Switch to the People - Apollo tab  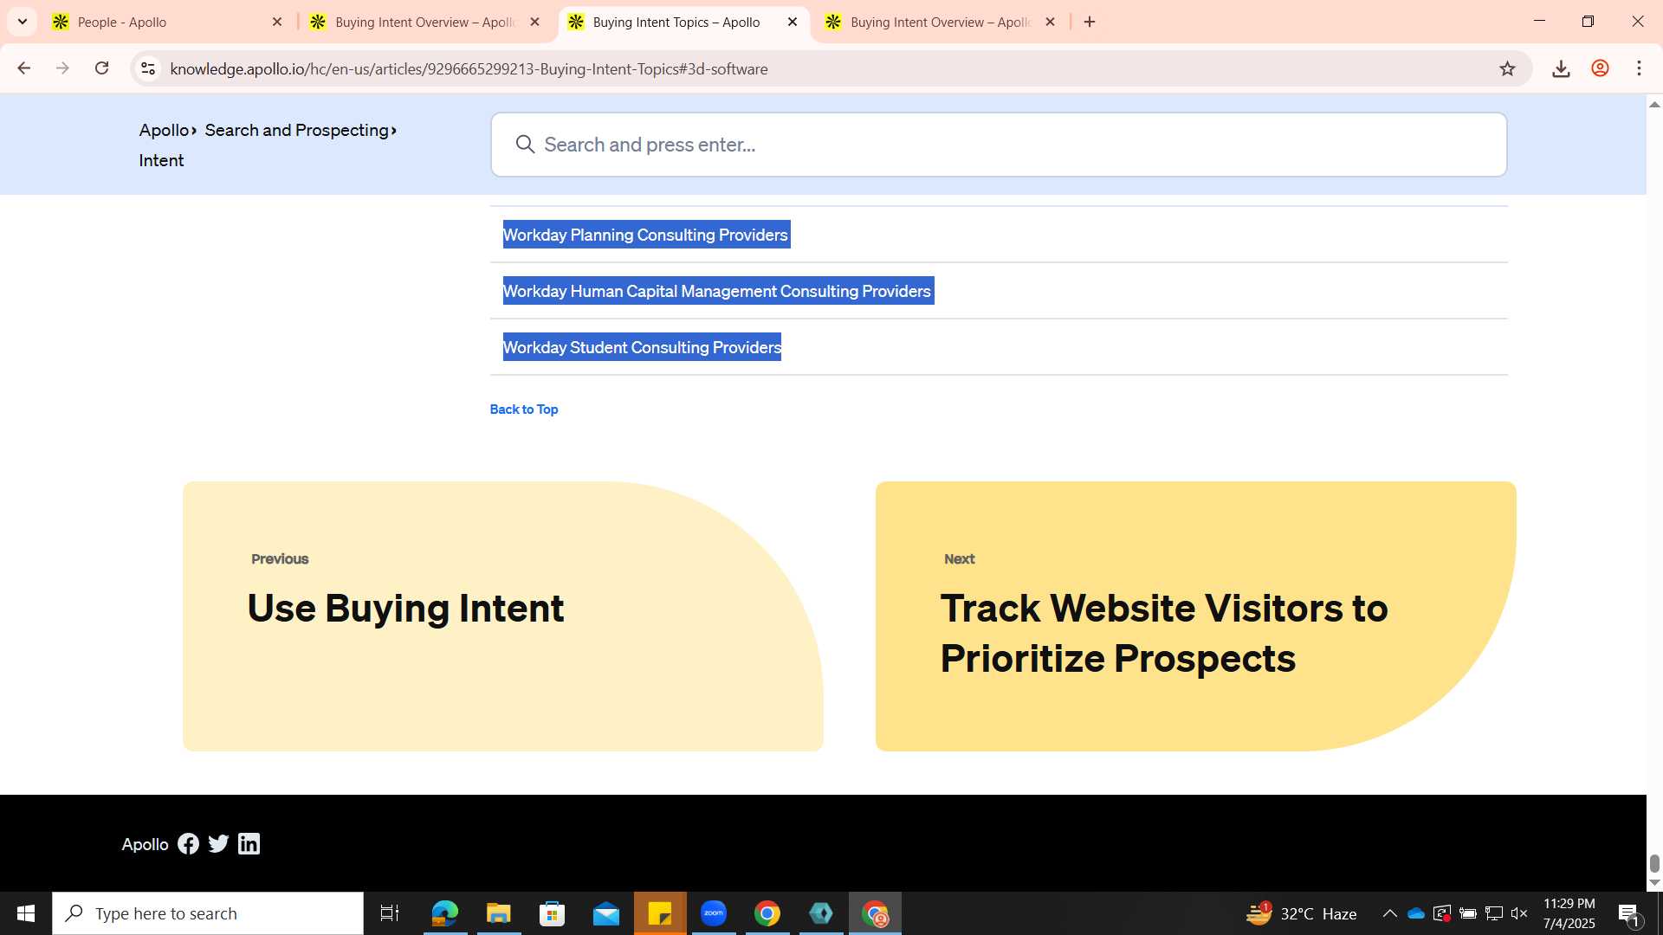(165, 22)
